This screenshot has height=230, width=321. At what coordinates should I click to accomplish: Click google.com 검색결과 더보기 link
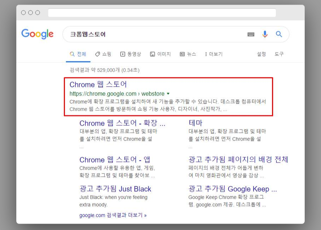click(113, 215)
